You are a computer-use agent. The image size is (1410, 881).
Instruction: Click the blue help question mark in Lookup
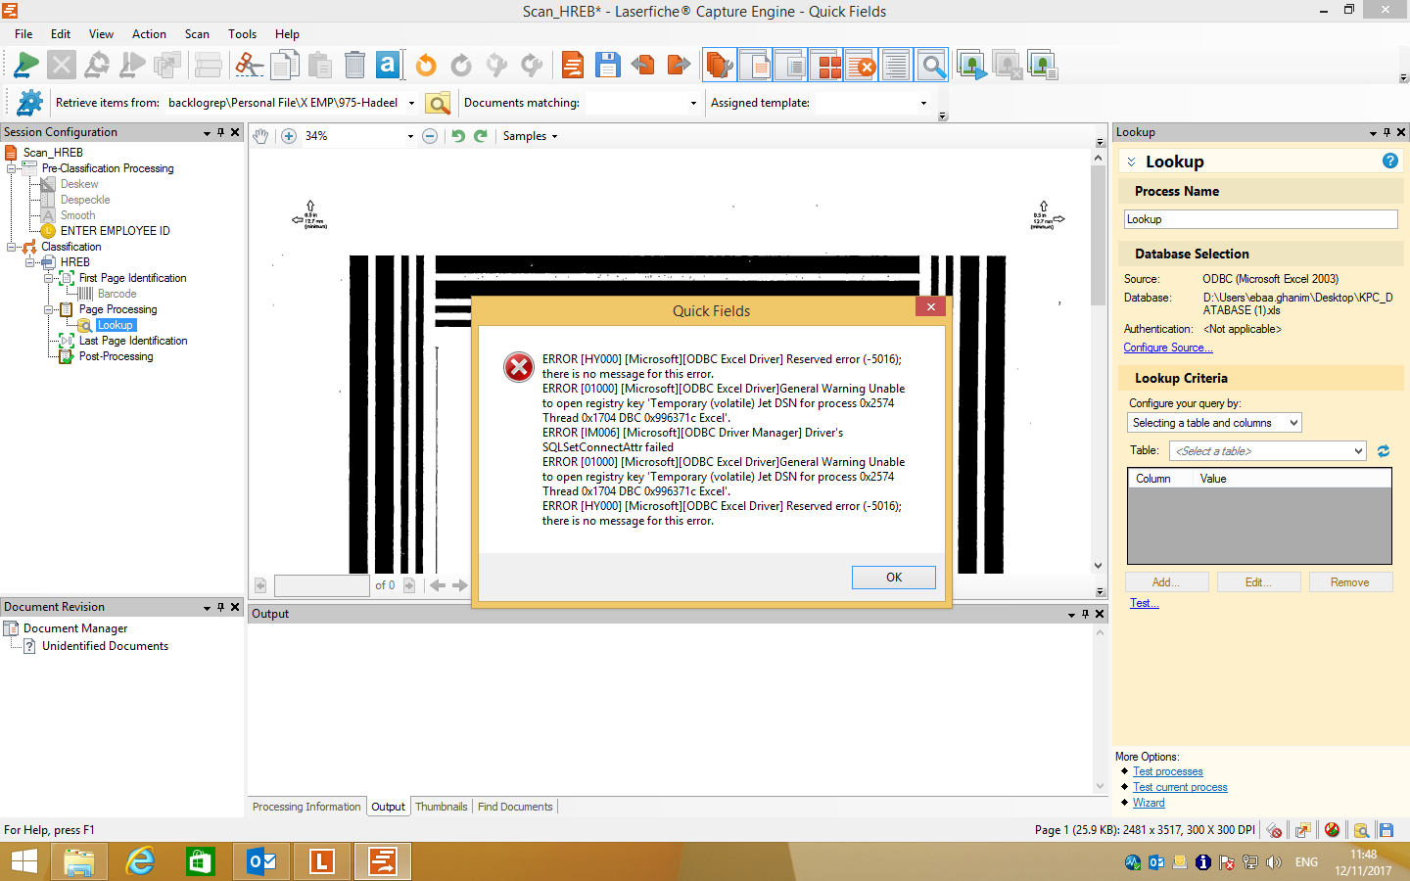point(1389,162)
